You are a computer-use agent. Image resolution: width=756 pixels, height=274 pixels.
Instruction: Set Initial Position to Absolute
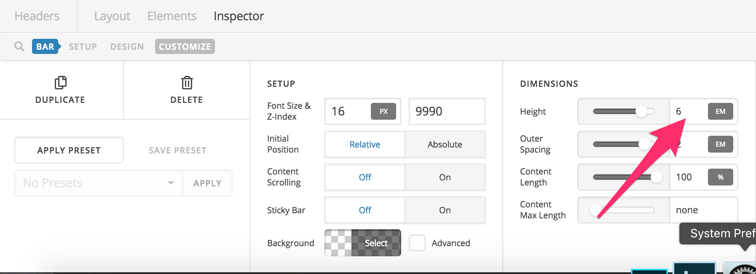(445, 144)
